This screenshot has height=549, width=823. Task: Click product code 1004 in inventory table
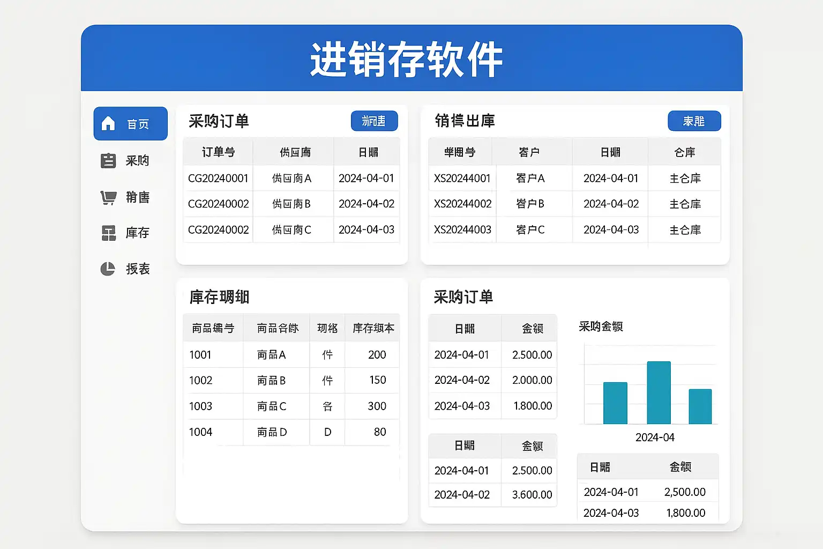pyautogui.click(x=201, y=432)
